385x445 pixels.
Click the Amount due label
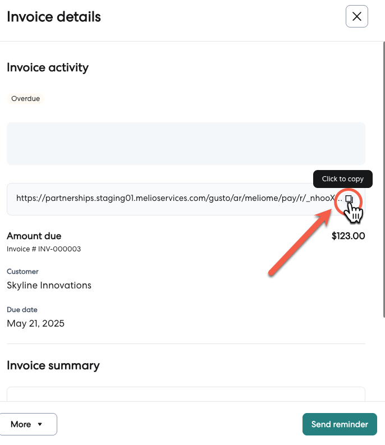coord(34,236)
